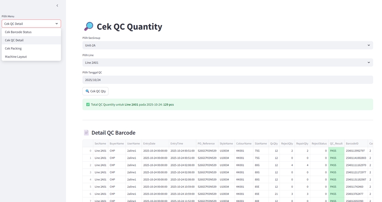Click the QC_Result column header
The image size is (382, 202).
pos(336,144)
